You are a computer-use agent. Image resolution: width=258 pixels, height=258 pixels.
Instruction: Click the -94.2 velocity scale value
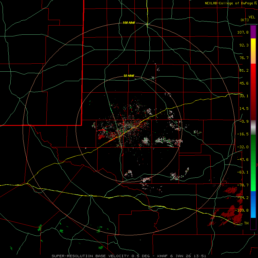point(243,198)
